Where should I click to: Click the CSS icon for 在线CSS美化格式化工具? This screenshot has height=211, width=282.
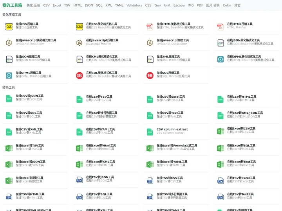pos(79,27)
